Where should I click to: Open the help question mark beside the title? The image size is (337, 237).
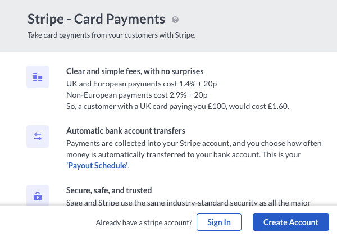click(175, 20)
